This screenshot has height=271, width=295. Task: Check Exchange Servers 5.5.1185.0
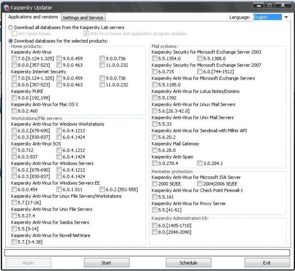pyautogui.click(x=155, y=85)
